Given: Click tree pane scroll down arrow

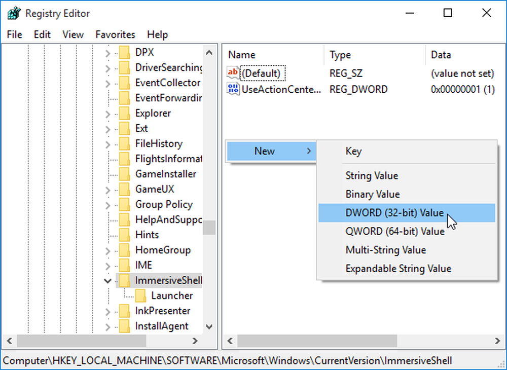Looking at the screenshot, I should pos(209,327).
